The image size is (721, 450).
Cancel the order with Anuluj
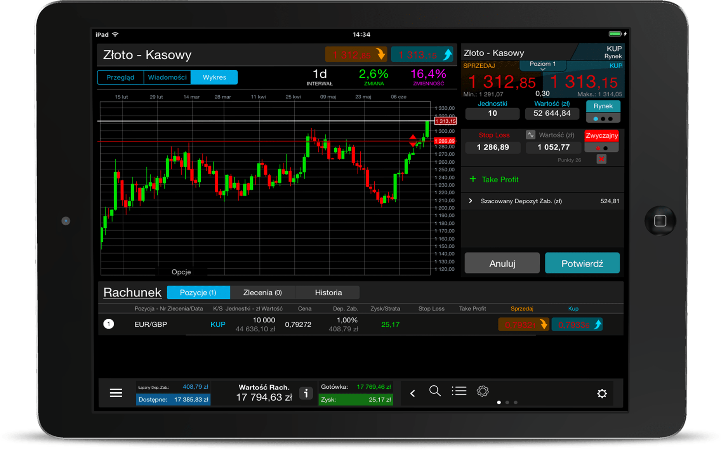(502, 263)
